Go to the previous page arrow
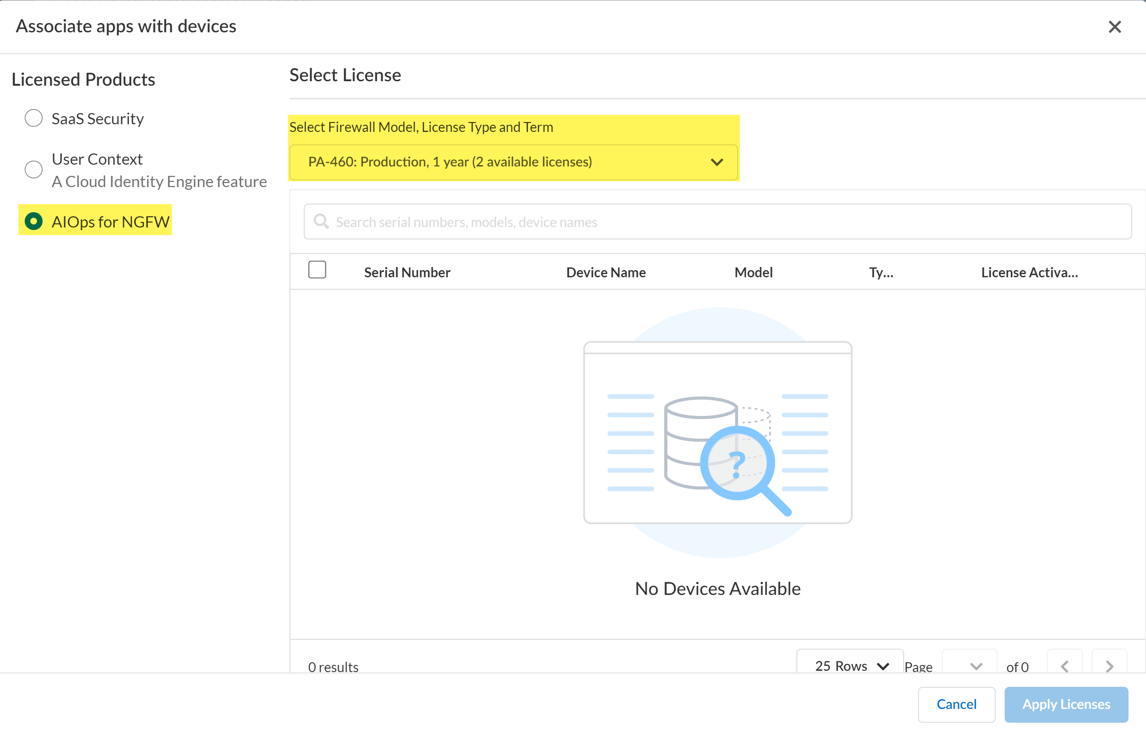The image size is (1146, 730). pos(1064,665)
